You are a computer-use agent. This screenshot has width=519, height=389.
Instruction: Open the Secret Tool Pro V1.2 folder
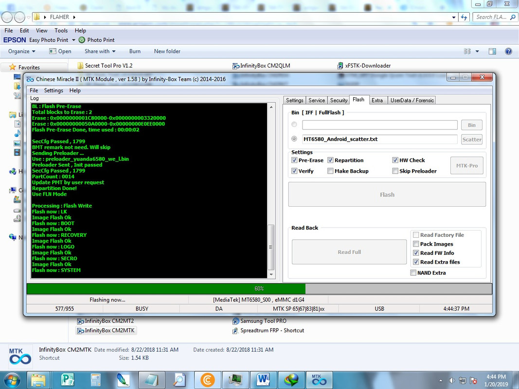[105, 66]
